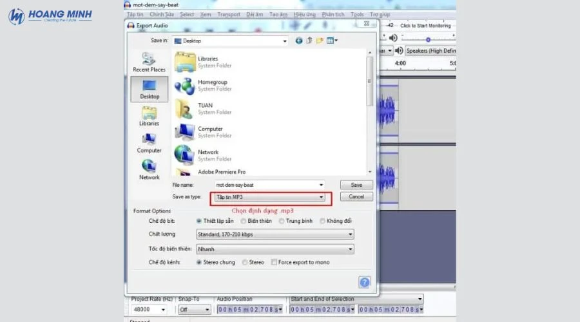Click the selection end time field
580x322 pixels.
(x=391, y=309)
